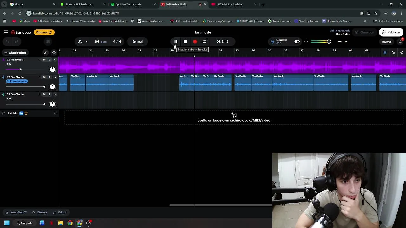The width and height of the screenshot is (406, 228).
Task: Edit the 84 bpm tempo
Action: point(101,41)
